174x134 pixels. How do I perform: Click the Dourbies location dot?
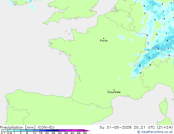tap(114, 90)
